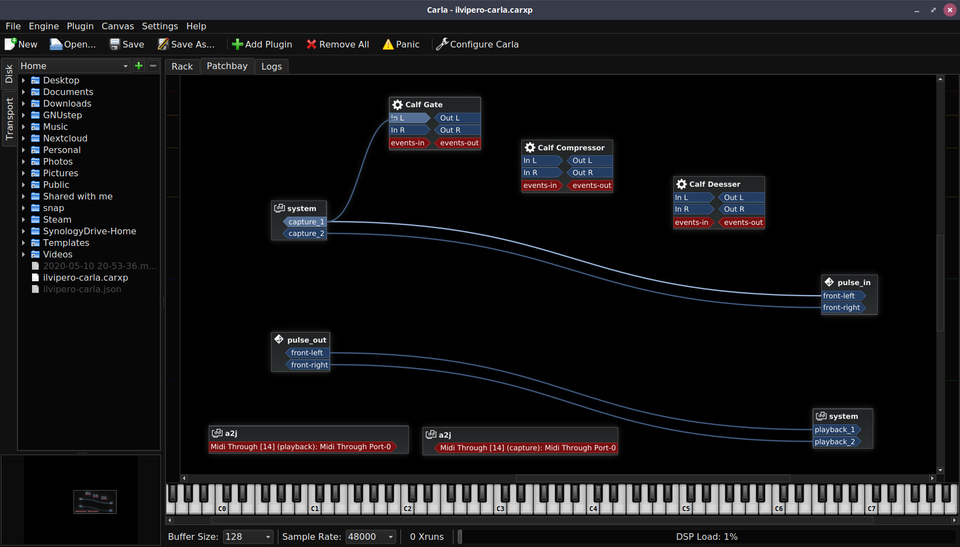The height and width of the screenshot is (547, 960).
Task: Select the system capture_1 output port
Action: tap(306, 222)
